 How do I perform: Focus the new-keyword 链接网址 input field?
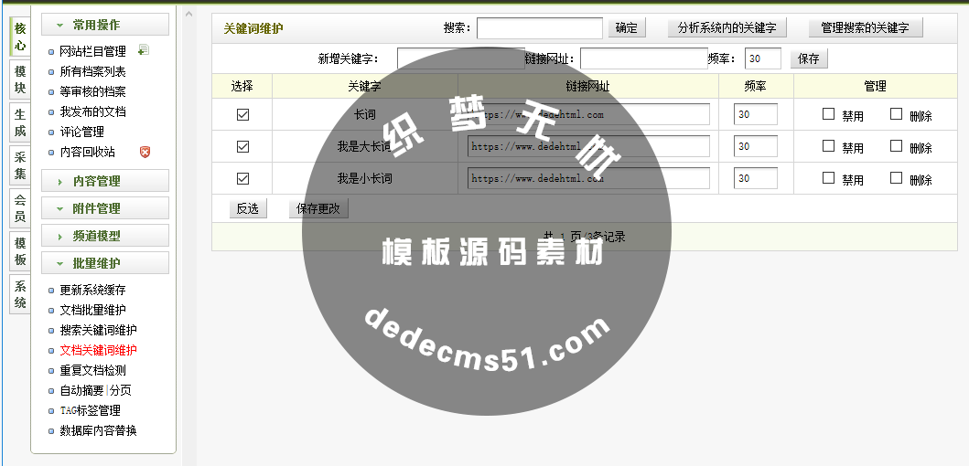(644, 58)
